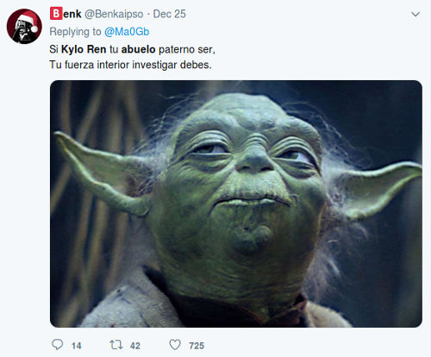Retweet this tweet using the arrows icon
This screenshot has height=357, width=431.
pyautogui.click(x=116, y=345)
